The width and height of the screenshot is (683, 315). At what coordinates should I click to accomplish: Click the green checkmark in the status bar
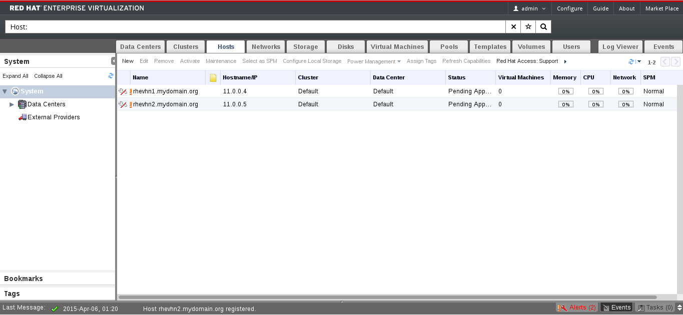(55, 309)
